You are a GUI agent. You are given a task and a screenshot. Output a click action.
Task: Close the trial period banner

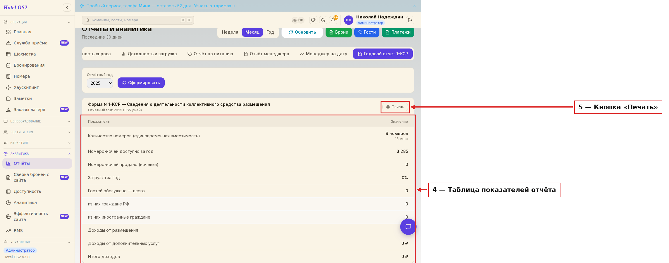415,6
